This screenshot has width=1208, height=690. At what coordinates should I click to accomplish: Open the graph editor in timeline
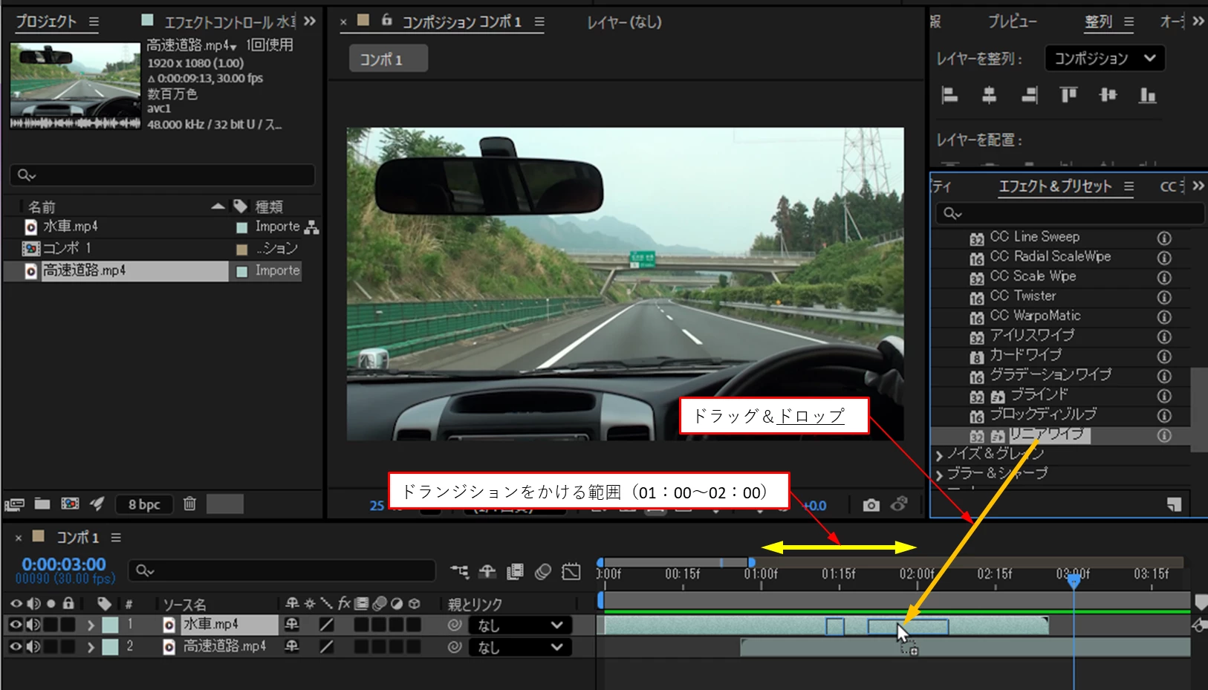[571, 571]
